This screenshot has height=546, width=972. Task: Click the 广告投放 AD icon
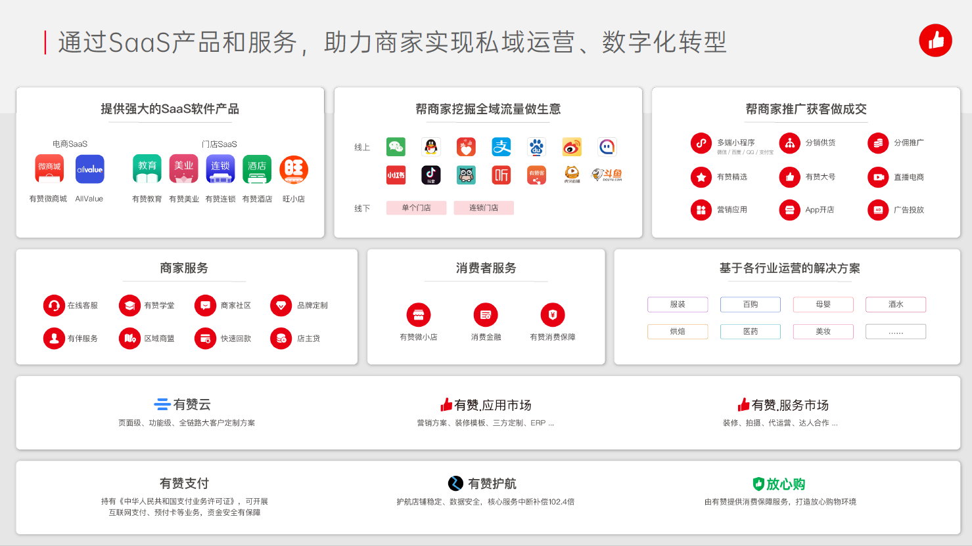click(x=878, y=210)
